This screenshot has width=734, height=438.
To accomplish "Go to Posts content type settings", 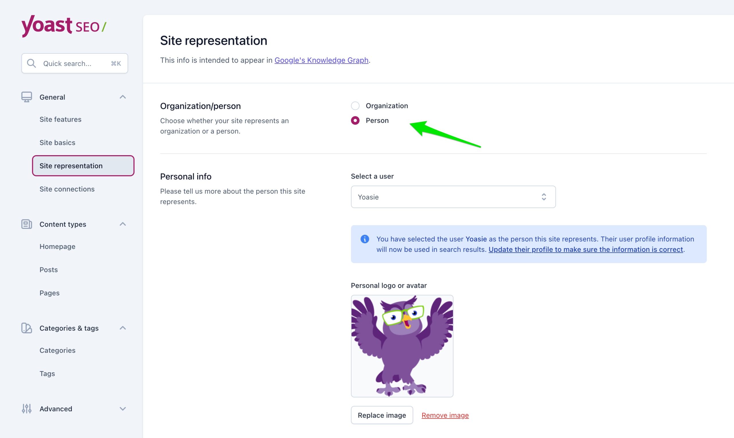I will (49, 270).
